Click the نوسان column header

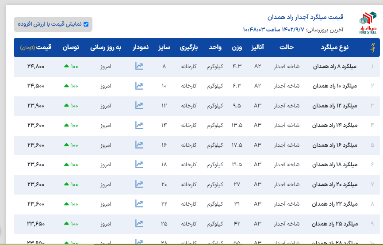click(x=71, y=47)
